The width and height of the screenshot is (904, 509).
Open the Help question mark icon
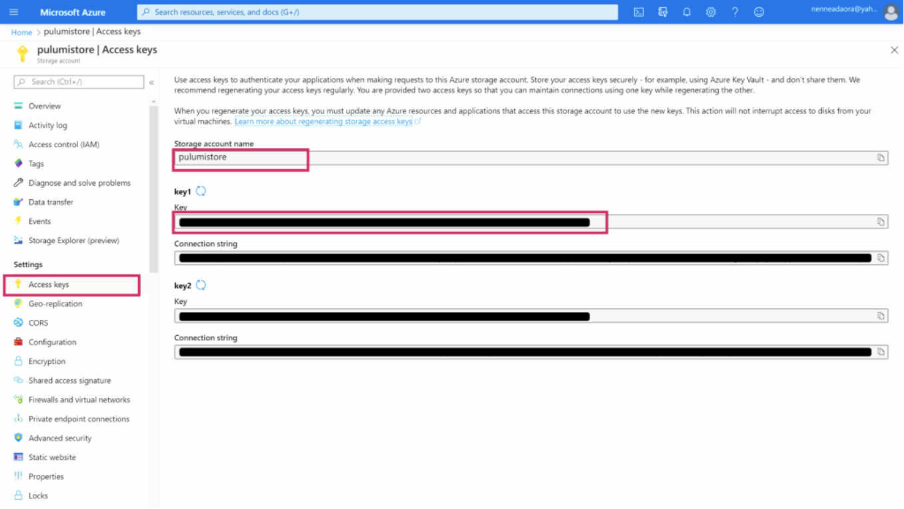[x=735, y=12]
